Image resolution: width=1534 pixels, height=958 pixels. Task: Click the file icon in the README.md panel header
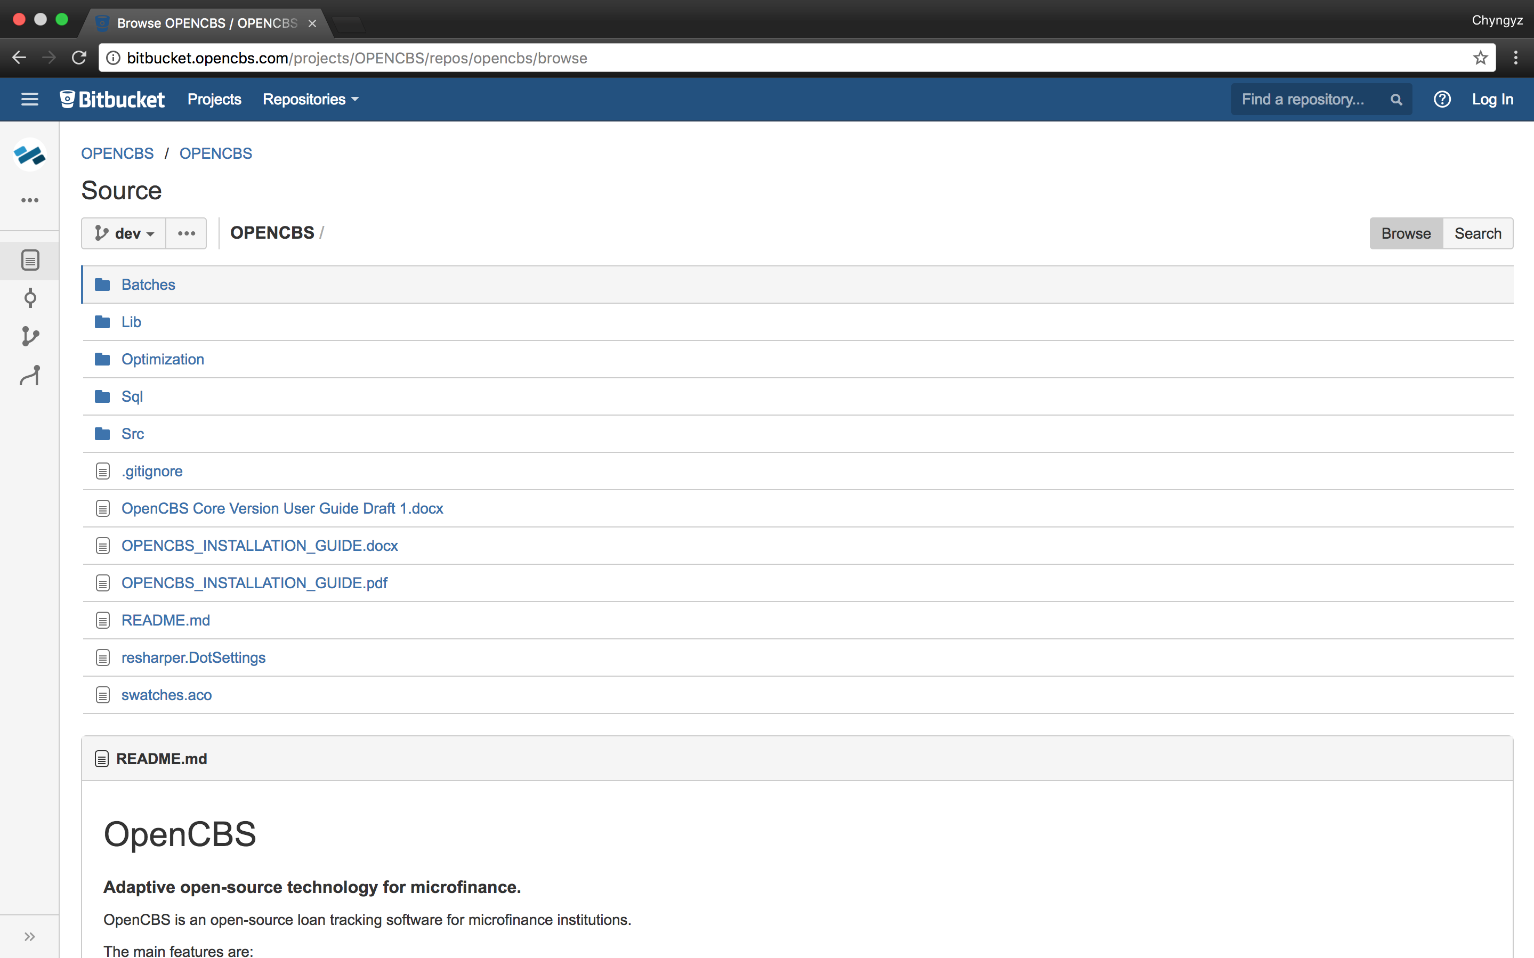[101, 759]
